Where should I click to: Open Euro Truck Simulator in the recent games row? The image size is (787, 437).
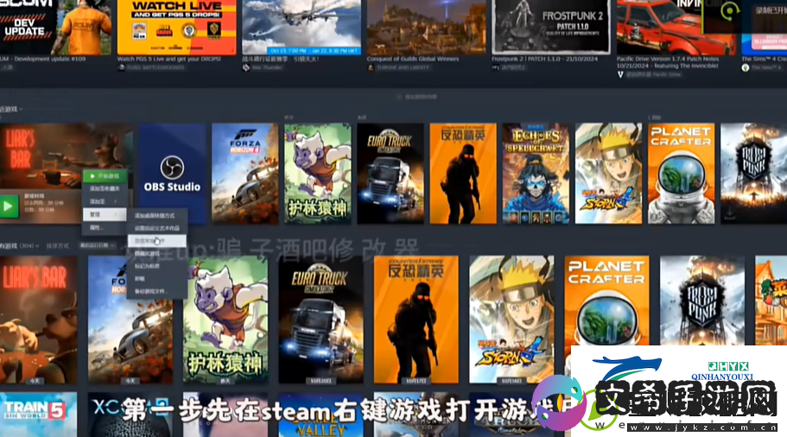pos(390,174)
